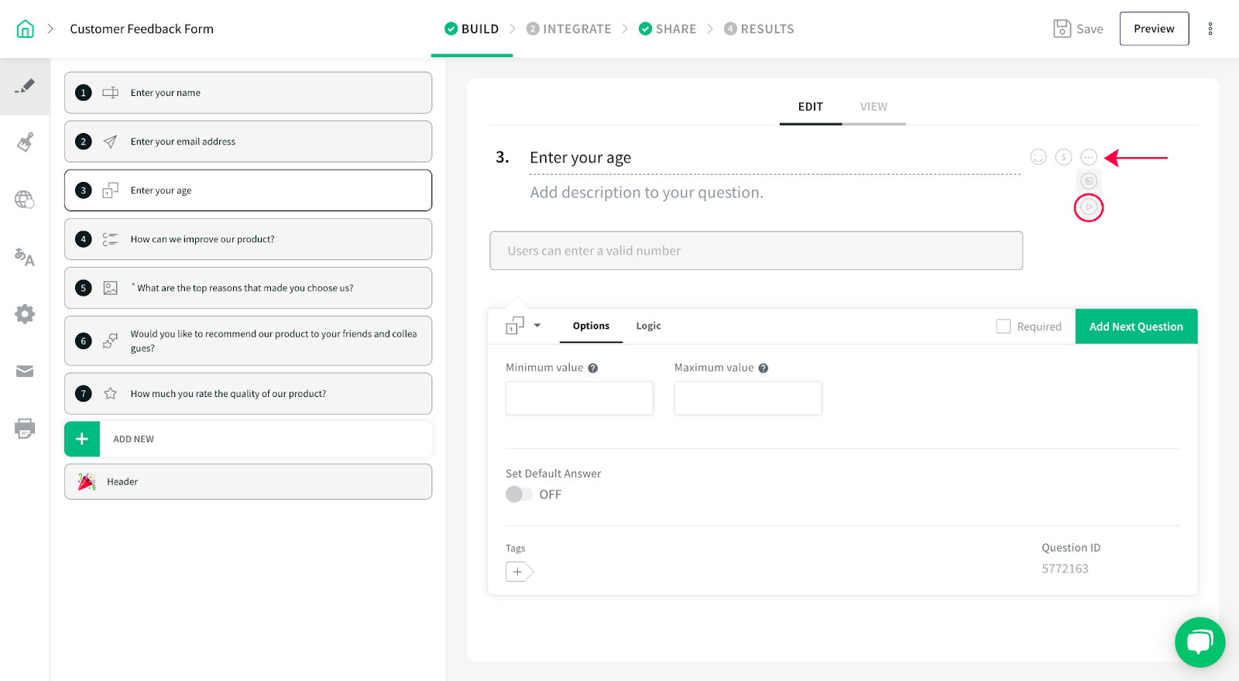Screen dimensions: 1239x681
Task: Expand the ellipsis options beside question title
Action: pos(1089,157)
